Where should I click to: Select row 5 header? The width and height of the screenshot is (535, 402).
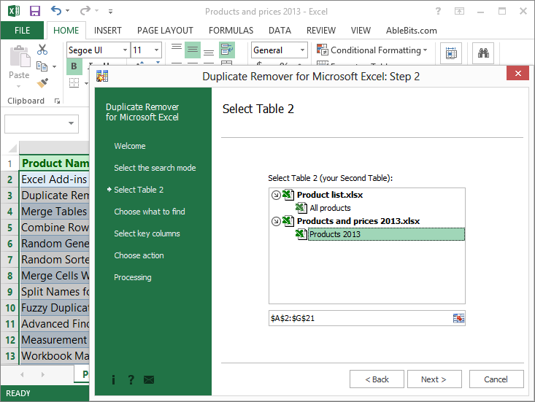(10, 228)
